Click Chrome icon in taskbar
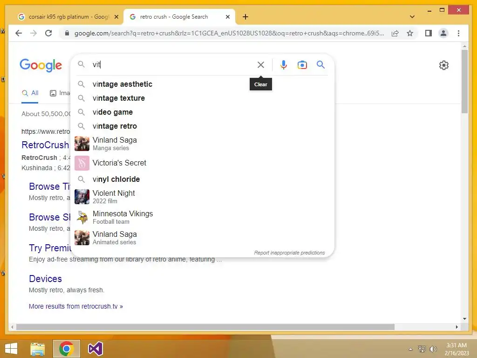Image resolution: width=477 pixels, height=358 pixels. coord(66,349)
